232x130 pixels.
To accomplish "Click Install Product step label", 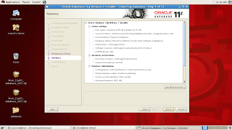I will [x=58, y=62].
